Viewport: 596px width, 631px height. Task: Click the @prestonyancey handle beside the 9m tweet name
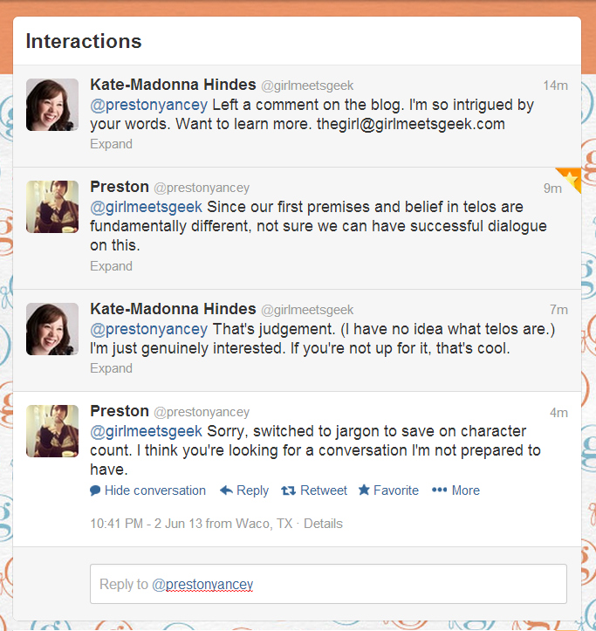tap(202, 188)
